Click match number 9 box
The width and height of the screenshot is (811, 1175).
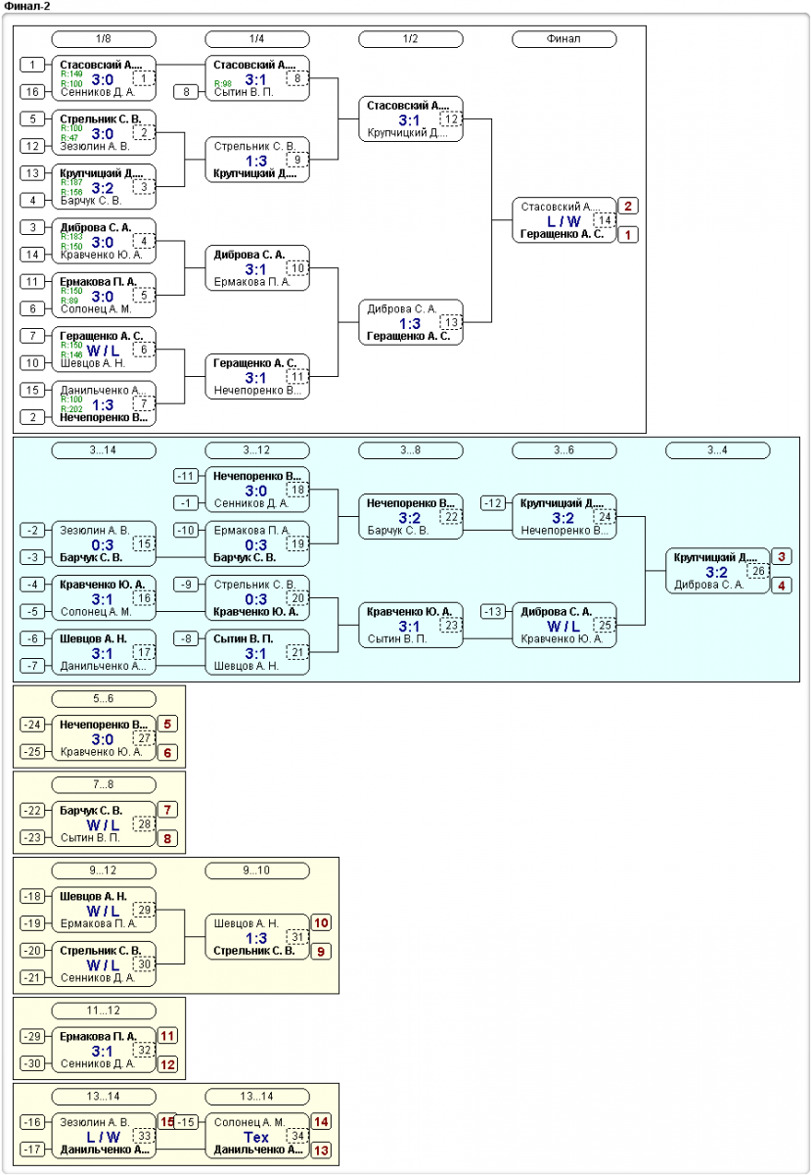pos(297,159)
